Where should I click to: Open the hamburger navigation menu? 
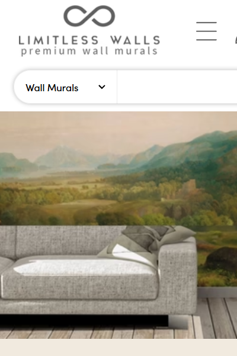[x=206, y=31]
